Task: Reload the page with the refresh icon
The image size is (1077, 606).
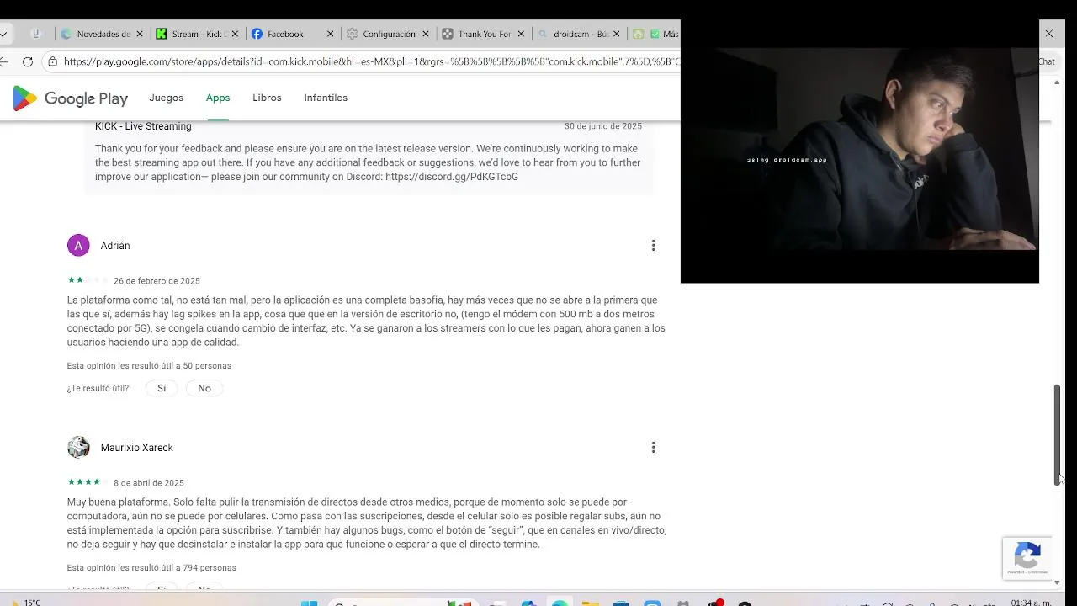Action: (x=28, y=61)
